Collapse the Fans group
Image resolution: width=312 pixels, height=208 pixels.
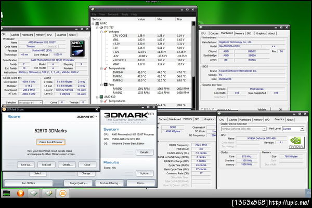(101, 85)
